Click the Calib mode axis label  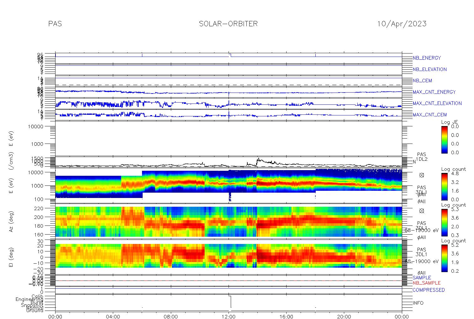pos(37,296)
